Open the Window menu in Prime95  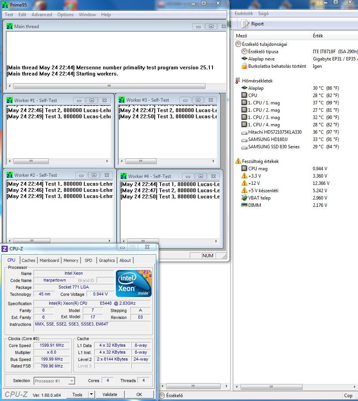click(87, 15)
